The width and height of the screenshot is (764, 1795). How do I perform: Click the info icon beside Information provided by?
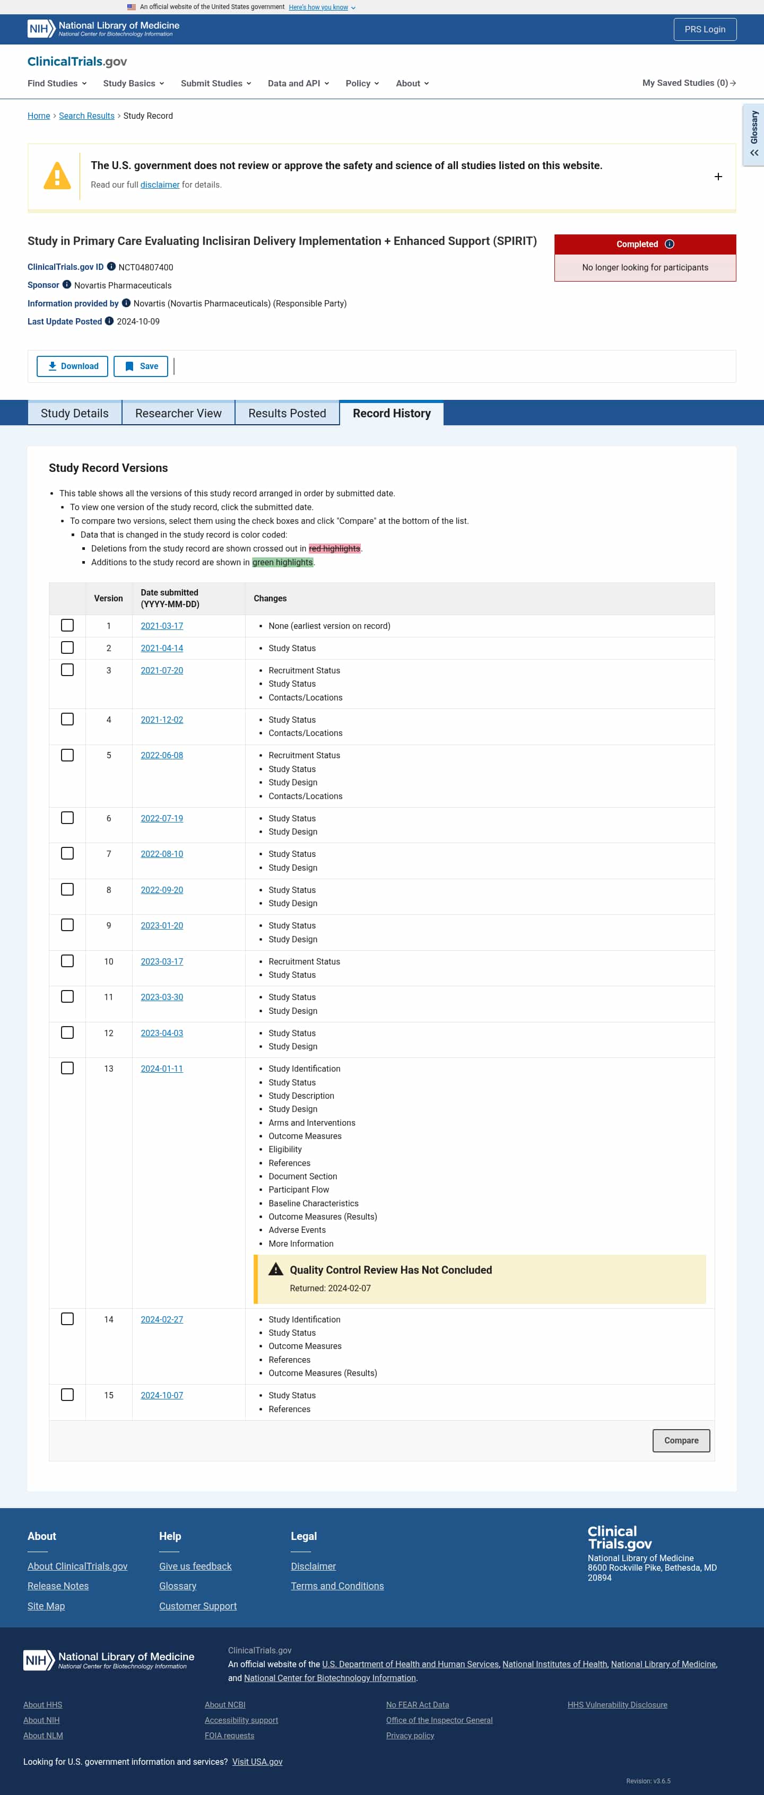pos(126,302)
